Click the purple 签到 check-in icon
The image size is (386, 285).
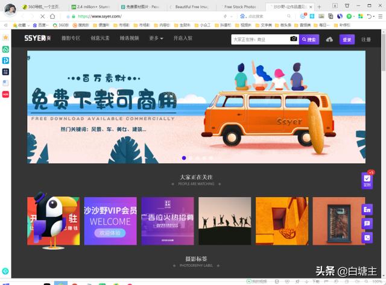click(x=367, y=181)
